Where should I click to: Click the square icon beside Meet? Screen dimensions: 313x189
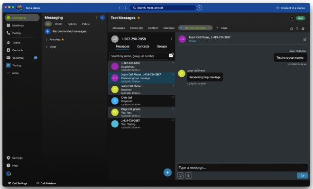[292, 18]
